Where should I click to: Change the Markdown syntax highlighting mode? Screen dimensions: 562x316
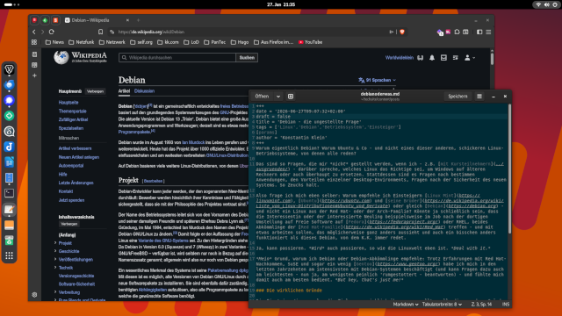tap(406, 305)
